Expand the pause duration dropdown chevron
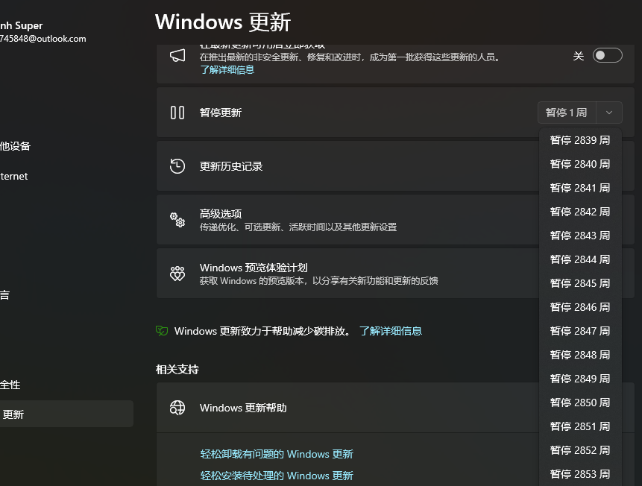The height and width of the screenshot is (486, 642). tap(609, 113)
